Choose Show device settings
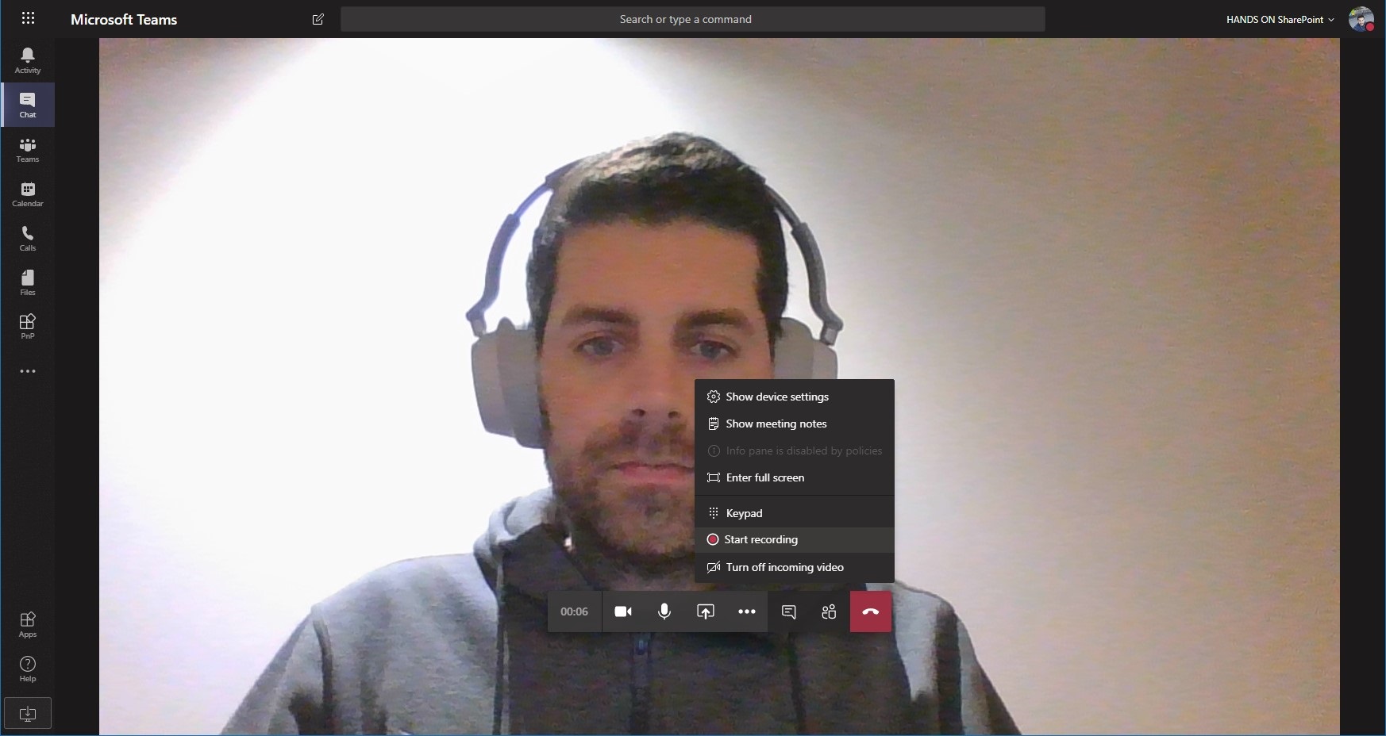Viewport: 1386px width, 736px height. pos(776,397)
